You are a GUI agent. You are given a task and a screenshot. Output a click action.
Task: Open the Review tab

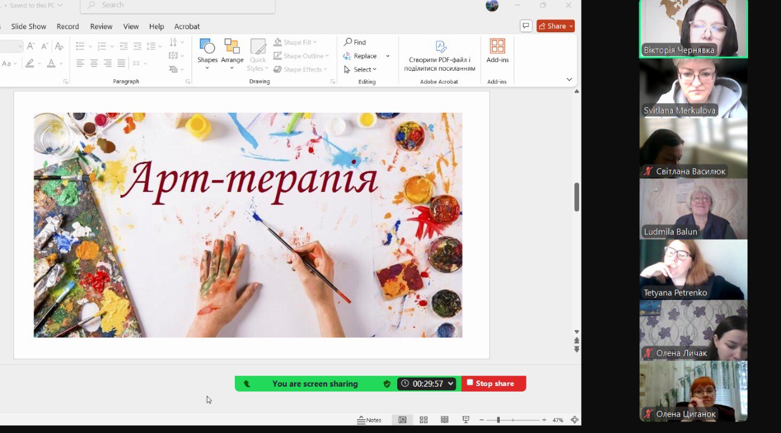point(101,26)
